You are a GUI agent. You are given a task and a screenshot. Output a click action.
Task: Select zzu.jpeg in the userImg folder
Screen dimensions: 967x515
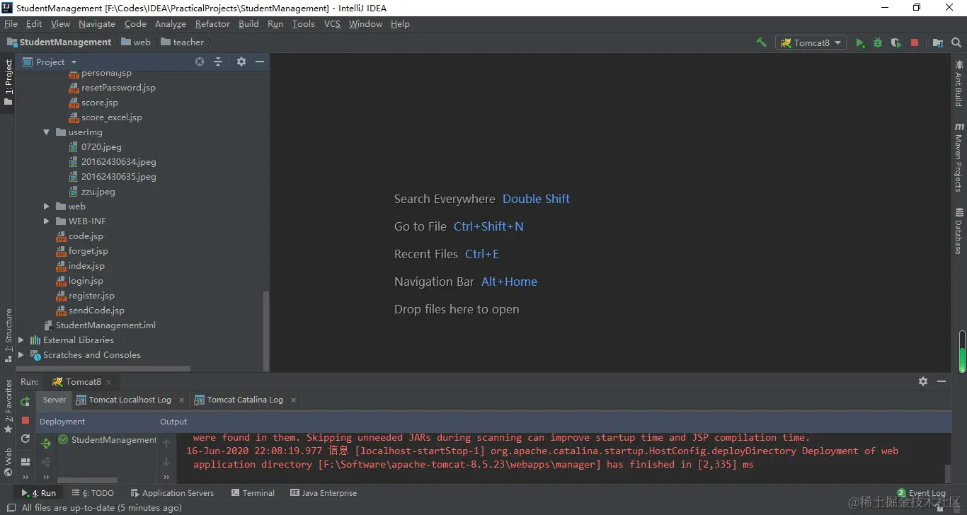93,192
